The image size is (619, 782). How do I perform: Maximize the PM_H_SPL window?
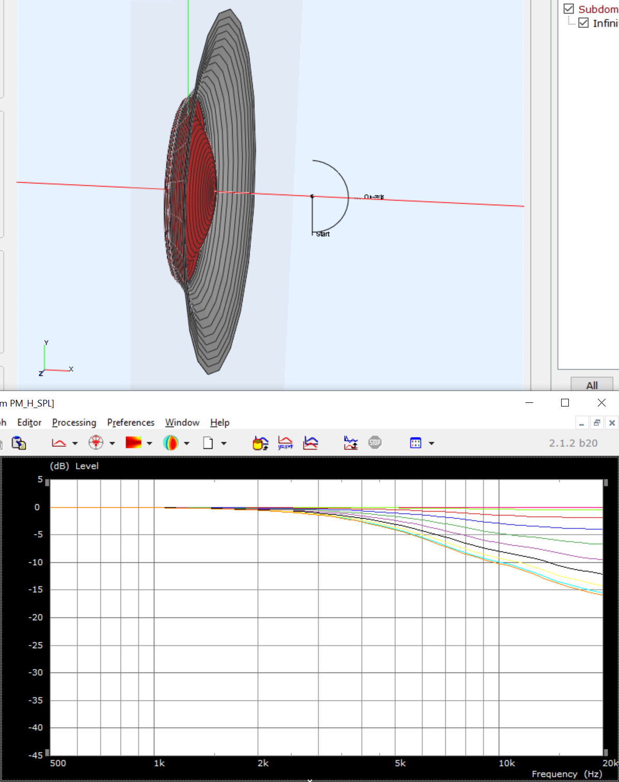pos(565,402)
